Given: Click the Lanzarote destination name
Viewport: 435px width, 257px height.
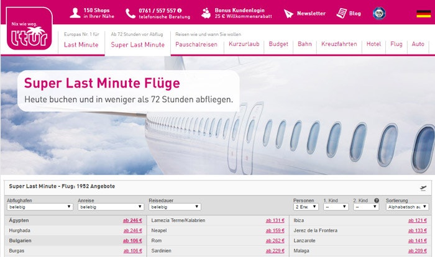Looking at the screenshot, I should (304, 241).
